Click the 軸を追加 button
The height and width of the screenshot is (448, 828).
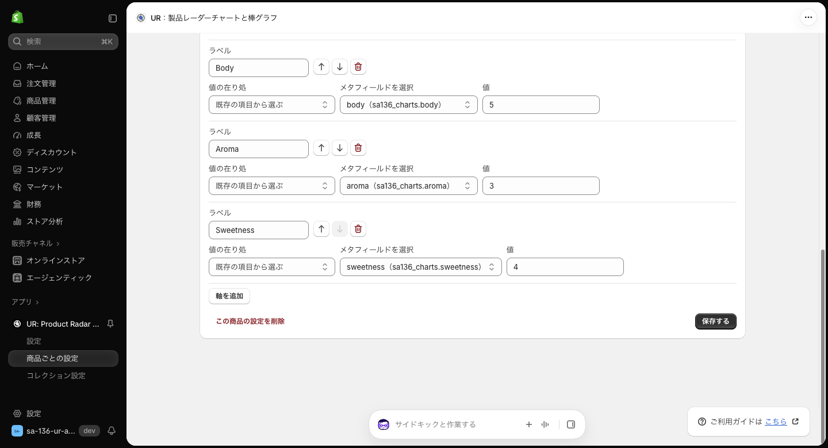click(x=229, y=296)
